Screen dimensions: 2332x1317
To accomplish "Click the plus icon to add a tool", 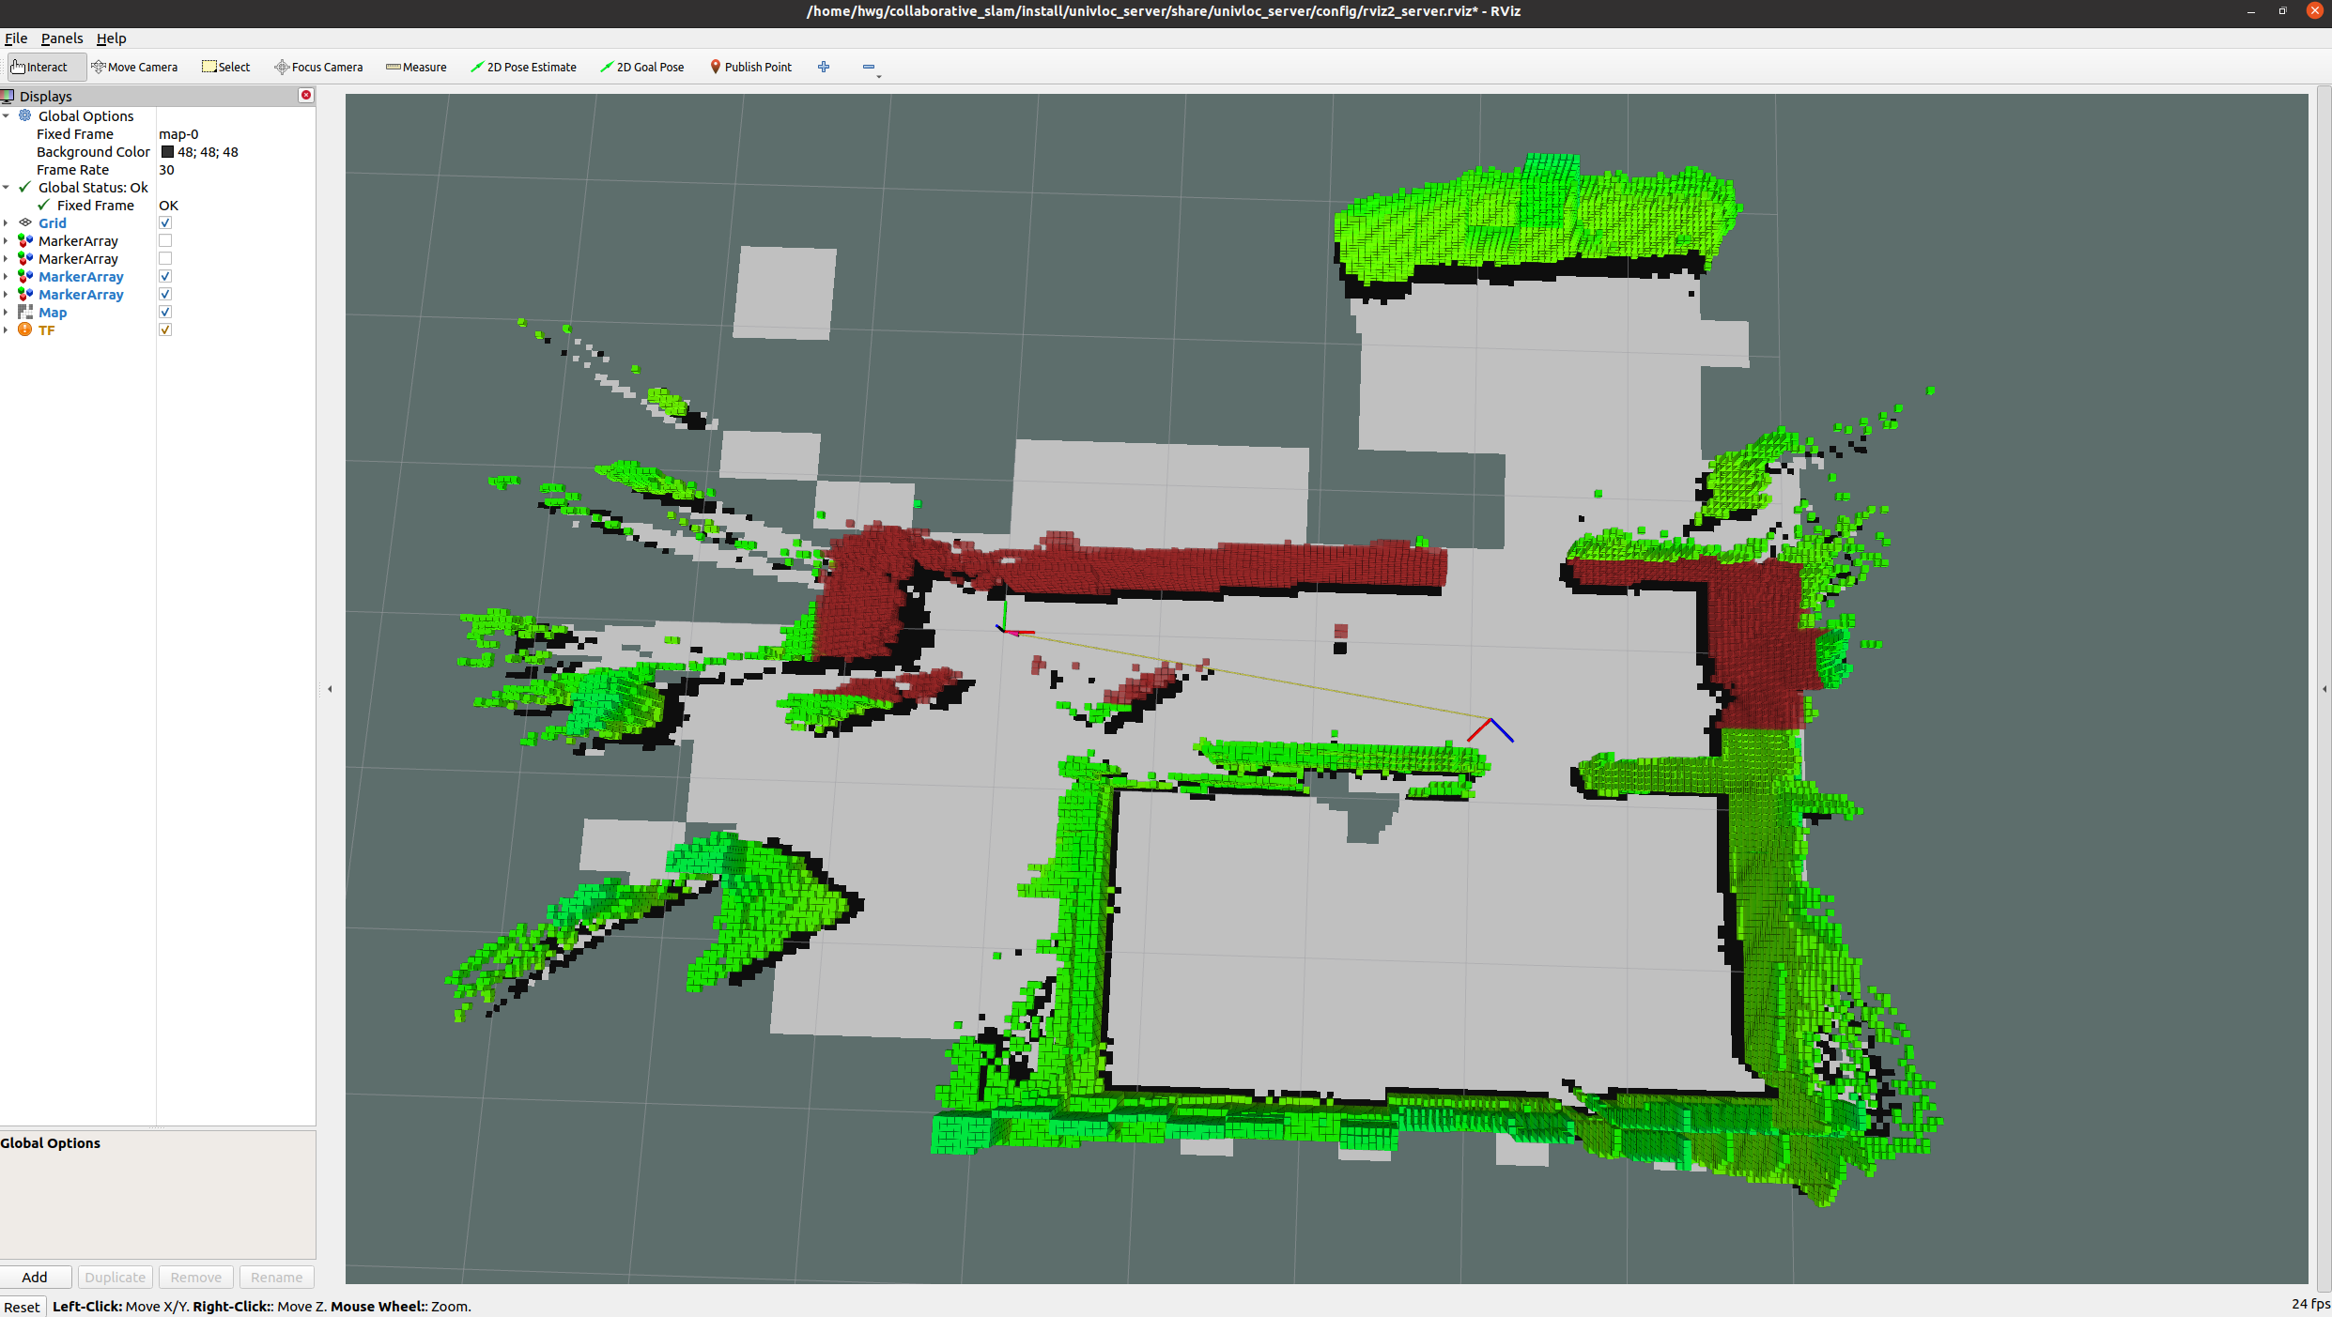I will pos(824,67).
